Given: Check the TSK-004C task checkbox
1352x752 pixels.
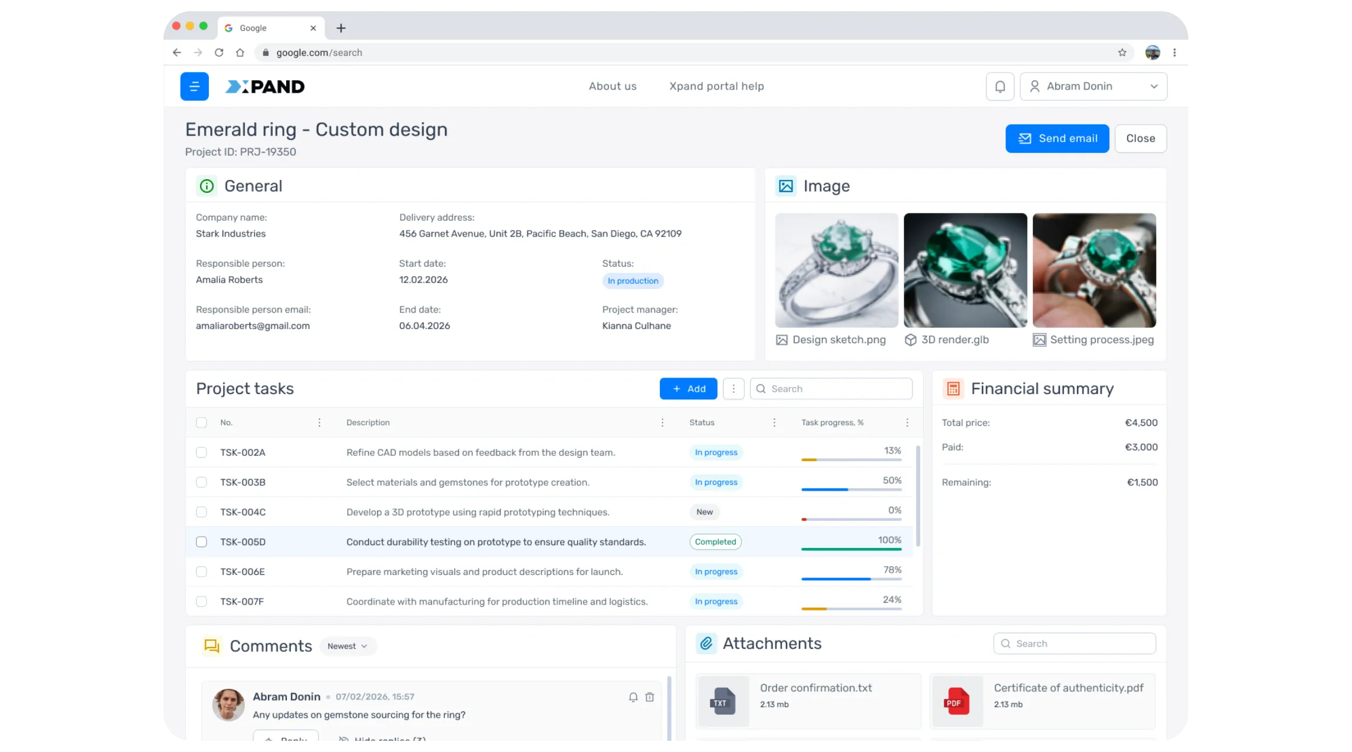Looking at the screenshot, I should point(201,512).
